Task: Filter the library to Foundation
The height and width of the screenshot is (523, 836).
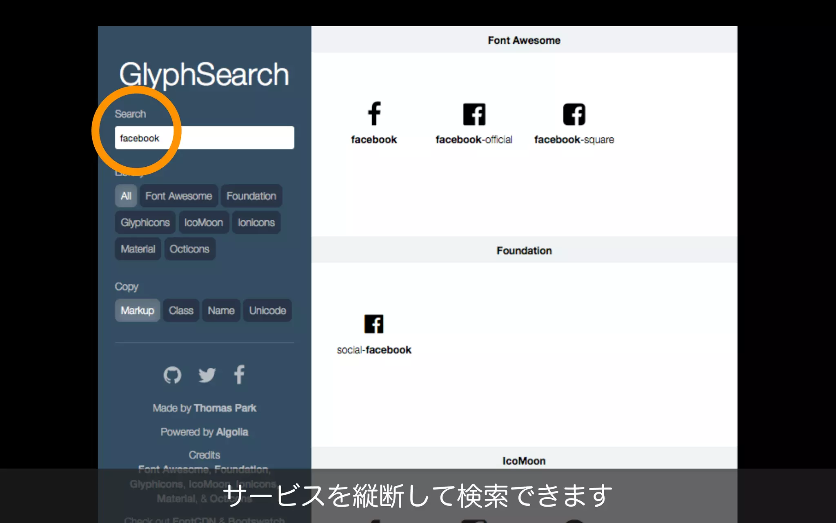Action: 251,196
